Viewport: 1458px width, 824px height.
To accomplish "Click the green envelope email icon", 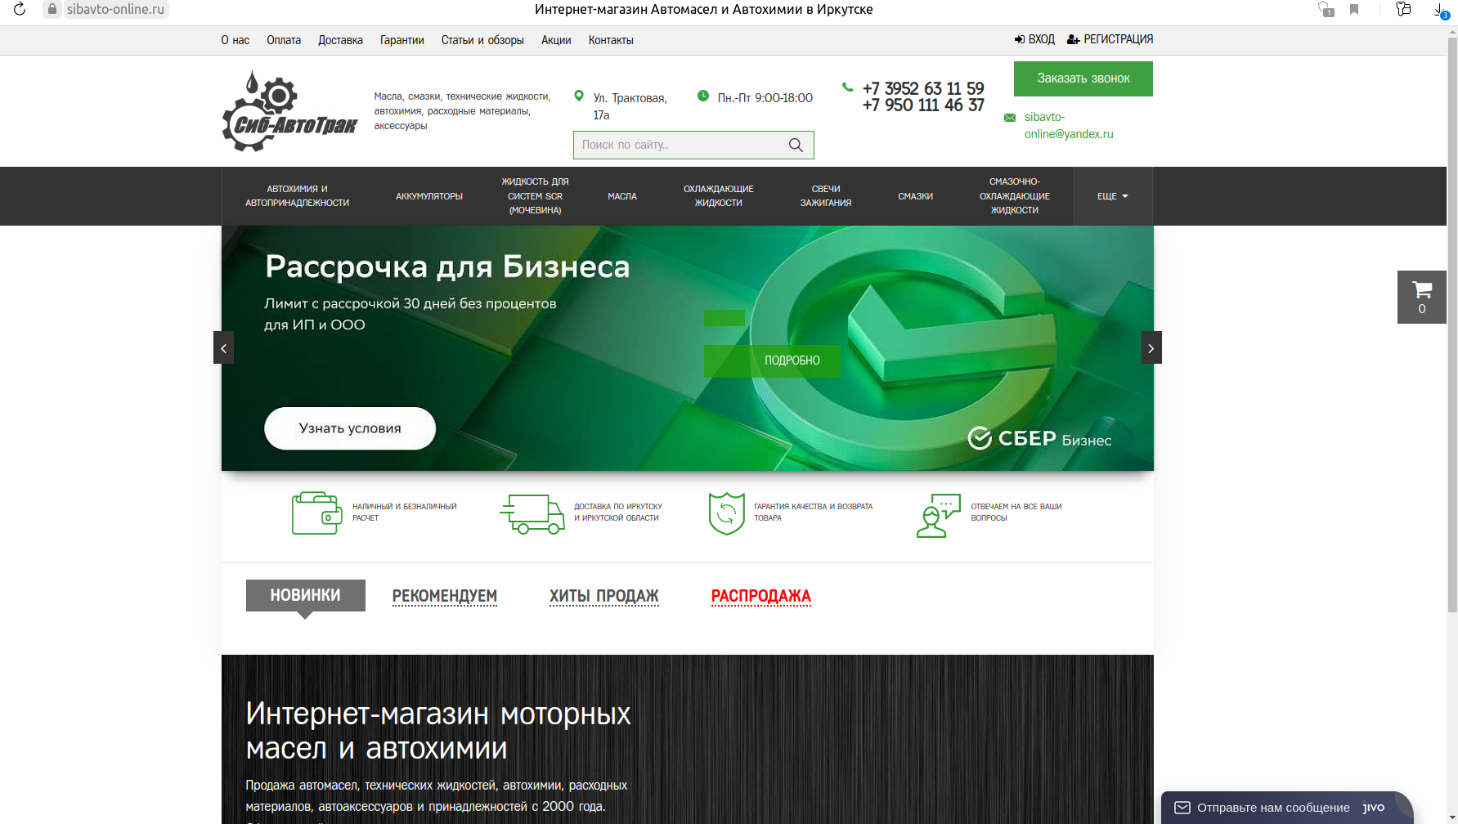I will point(1010,118).
